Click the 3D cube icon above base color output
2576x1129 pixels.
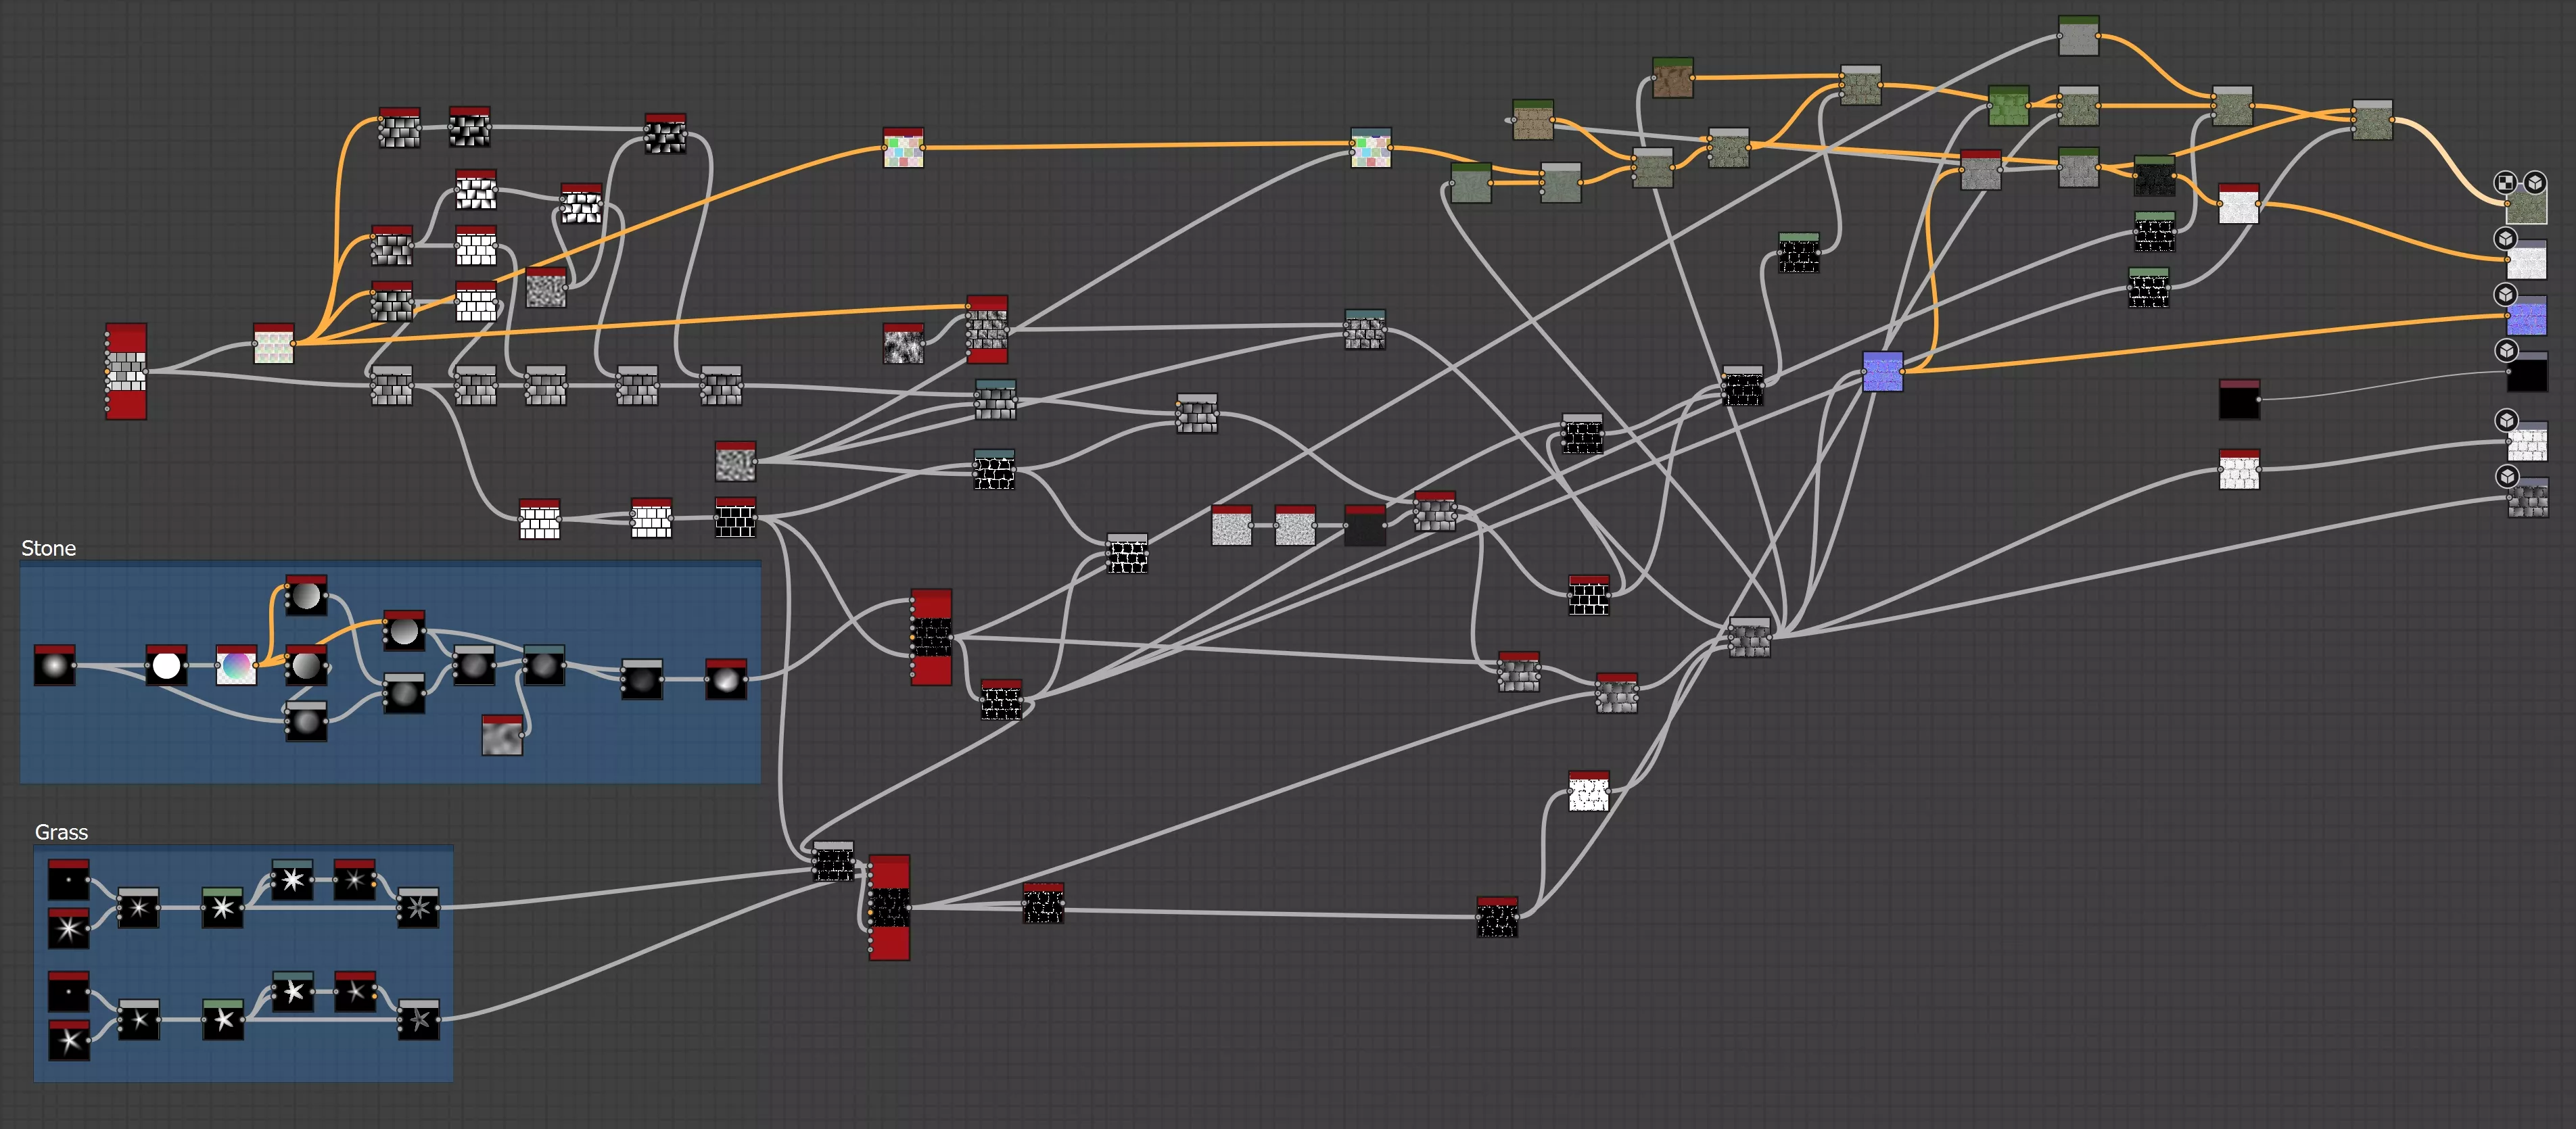[2534, 182]
